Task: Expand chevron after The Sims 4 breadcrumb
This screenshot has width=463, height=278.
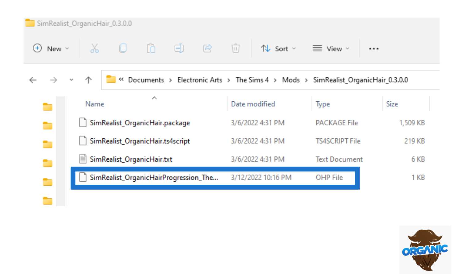Action: click(x=275, y=80)
